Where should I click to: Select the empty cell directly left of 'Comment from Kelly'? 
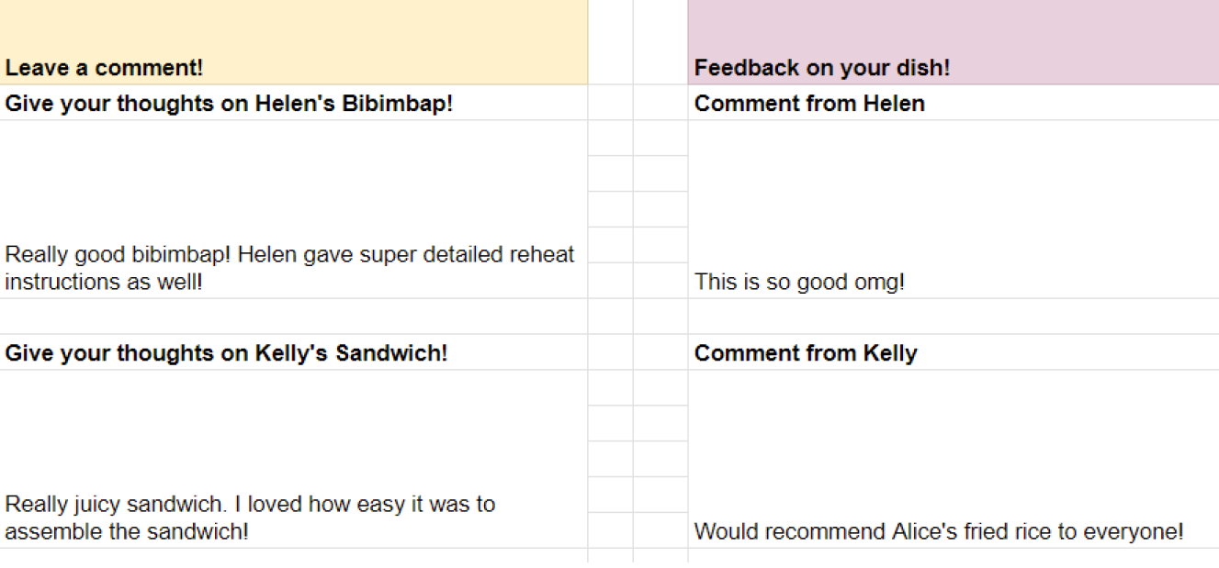(x=660, y=353)
